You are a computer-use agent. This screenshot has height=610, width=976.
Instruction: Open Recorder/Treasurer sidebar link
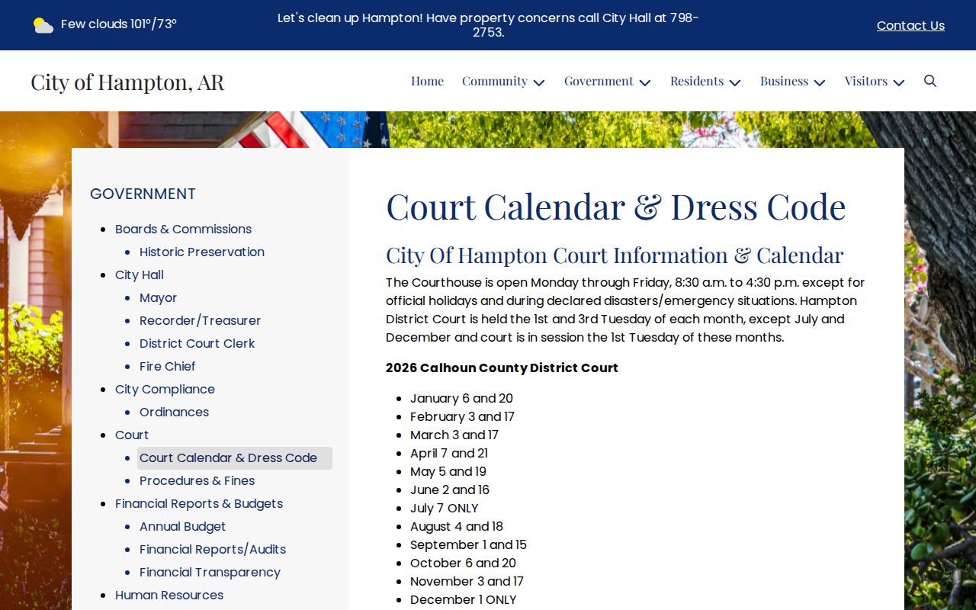pos(200,320)
